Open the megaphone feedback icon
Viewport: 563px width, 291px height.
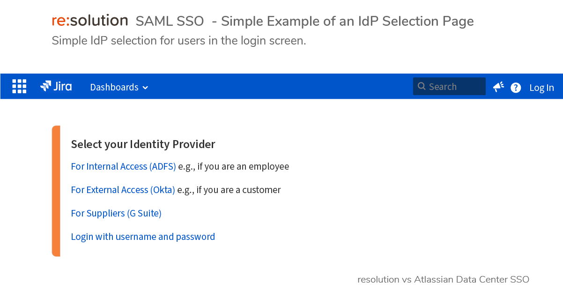498,87
